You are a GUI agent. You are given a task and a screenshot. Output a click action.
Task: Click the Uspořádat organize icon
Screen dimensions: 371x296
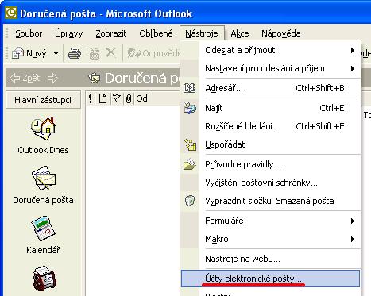pos(191,144)
